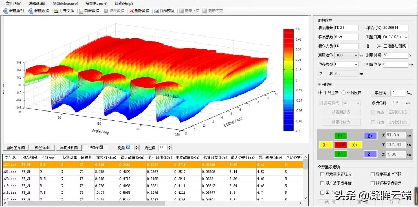Select 平台反转 radio button

344,93
